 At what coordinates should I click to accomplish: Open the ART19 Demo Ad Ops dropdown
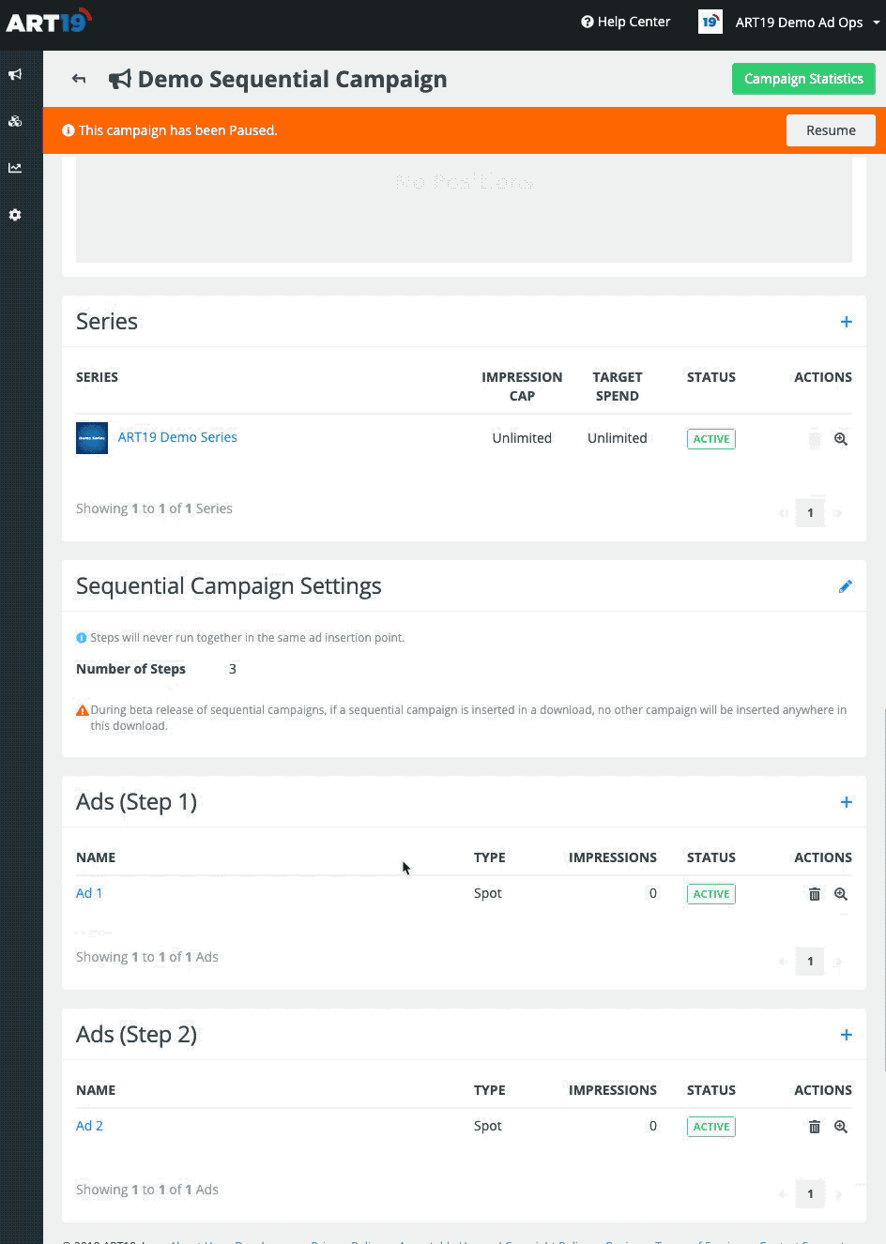tap(789, 23)
